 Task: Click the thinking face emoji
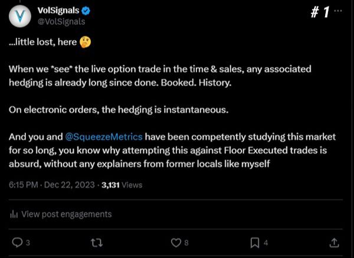[x=86, y=43]
